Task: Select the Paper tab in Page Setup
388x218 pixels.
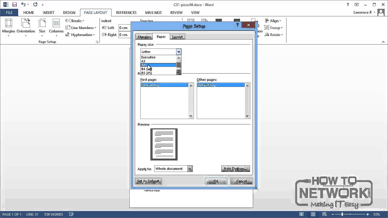Action: point(161,37)
